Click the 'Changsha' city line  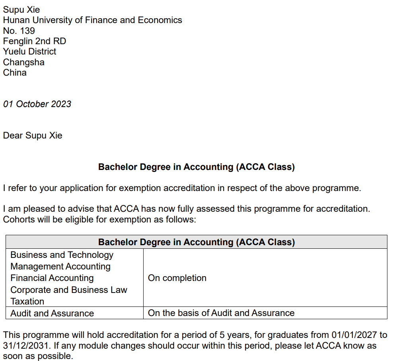[23, 62]
